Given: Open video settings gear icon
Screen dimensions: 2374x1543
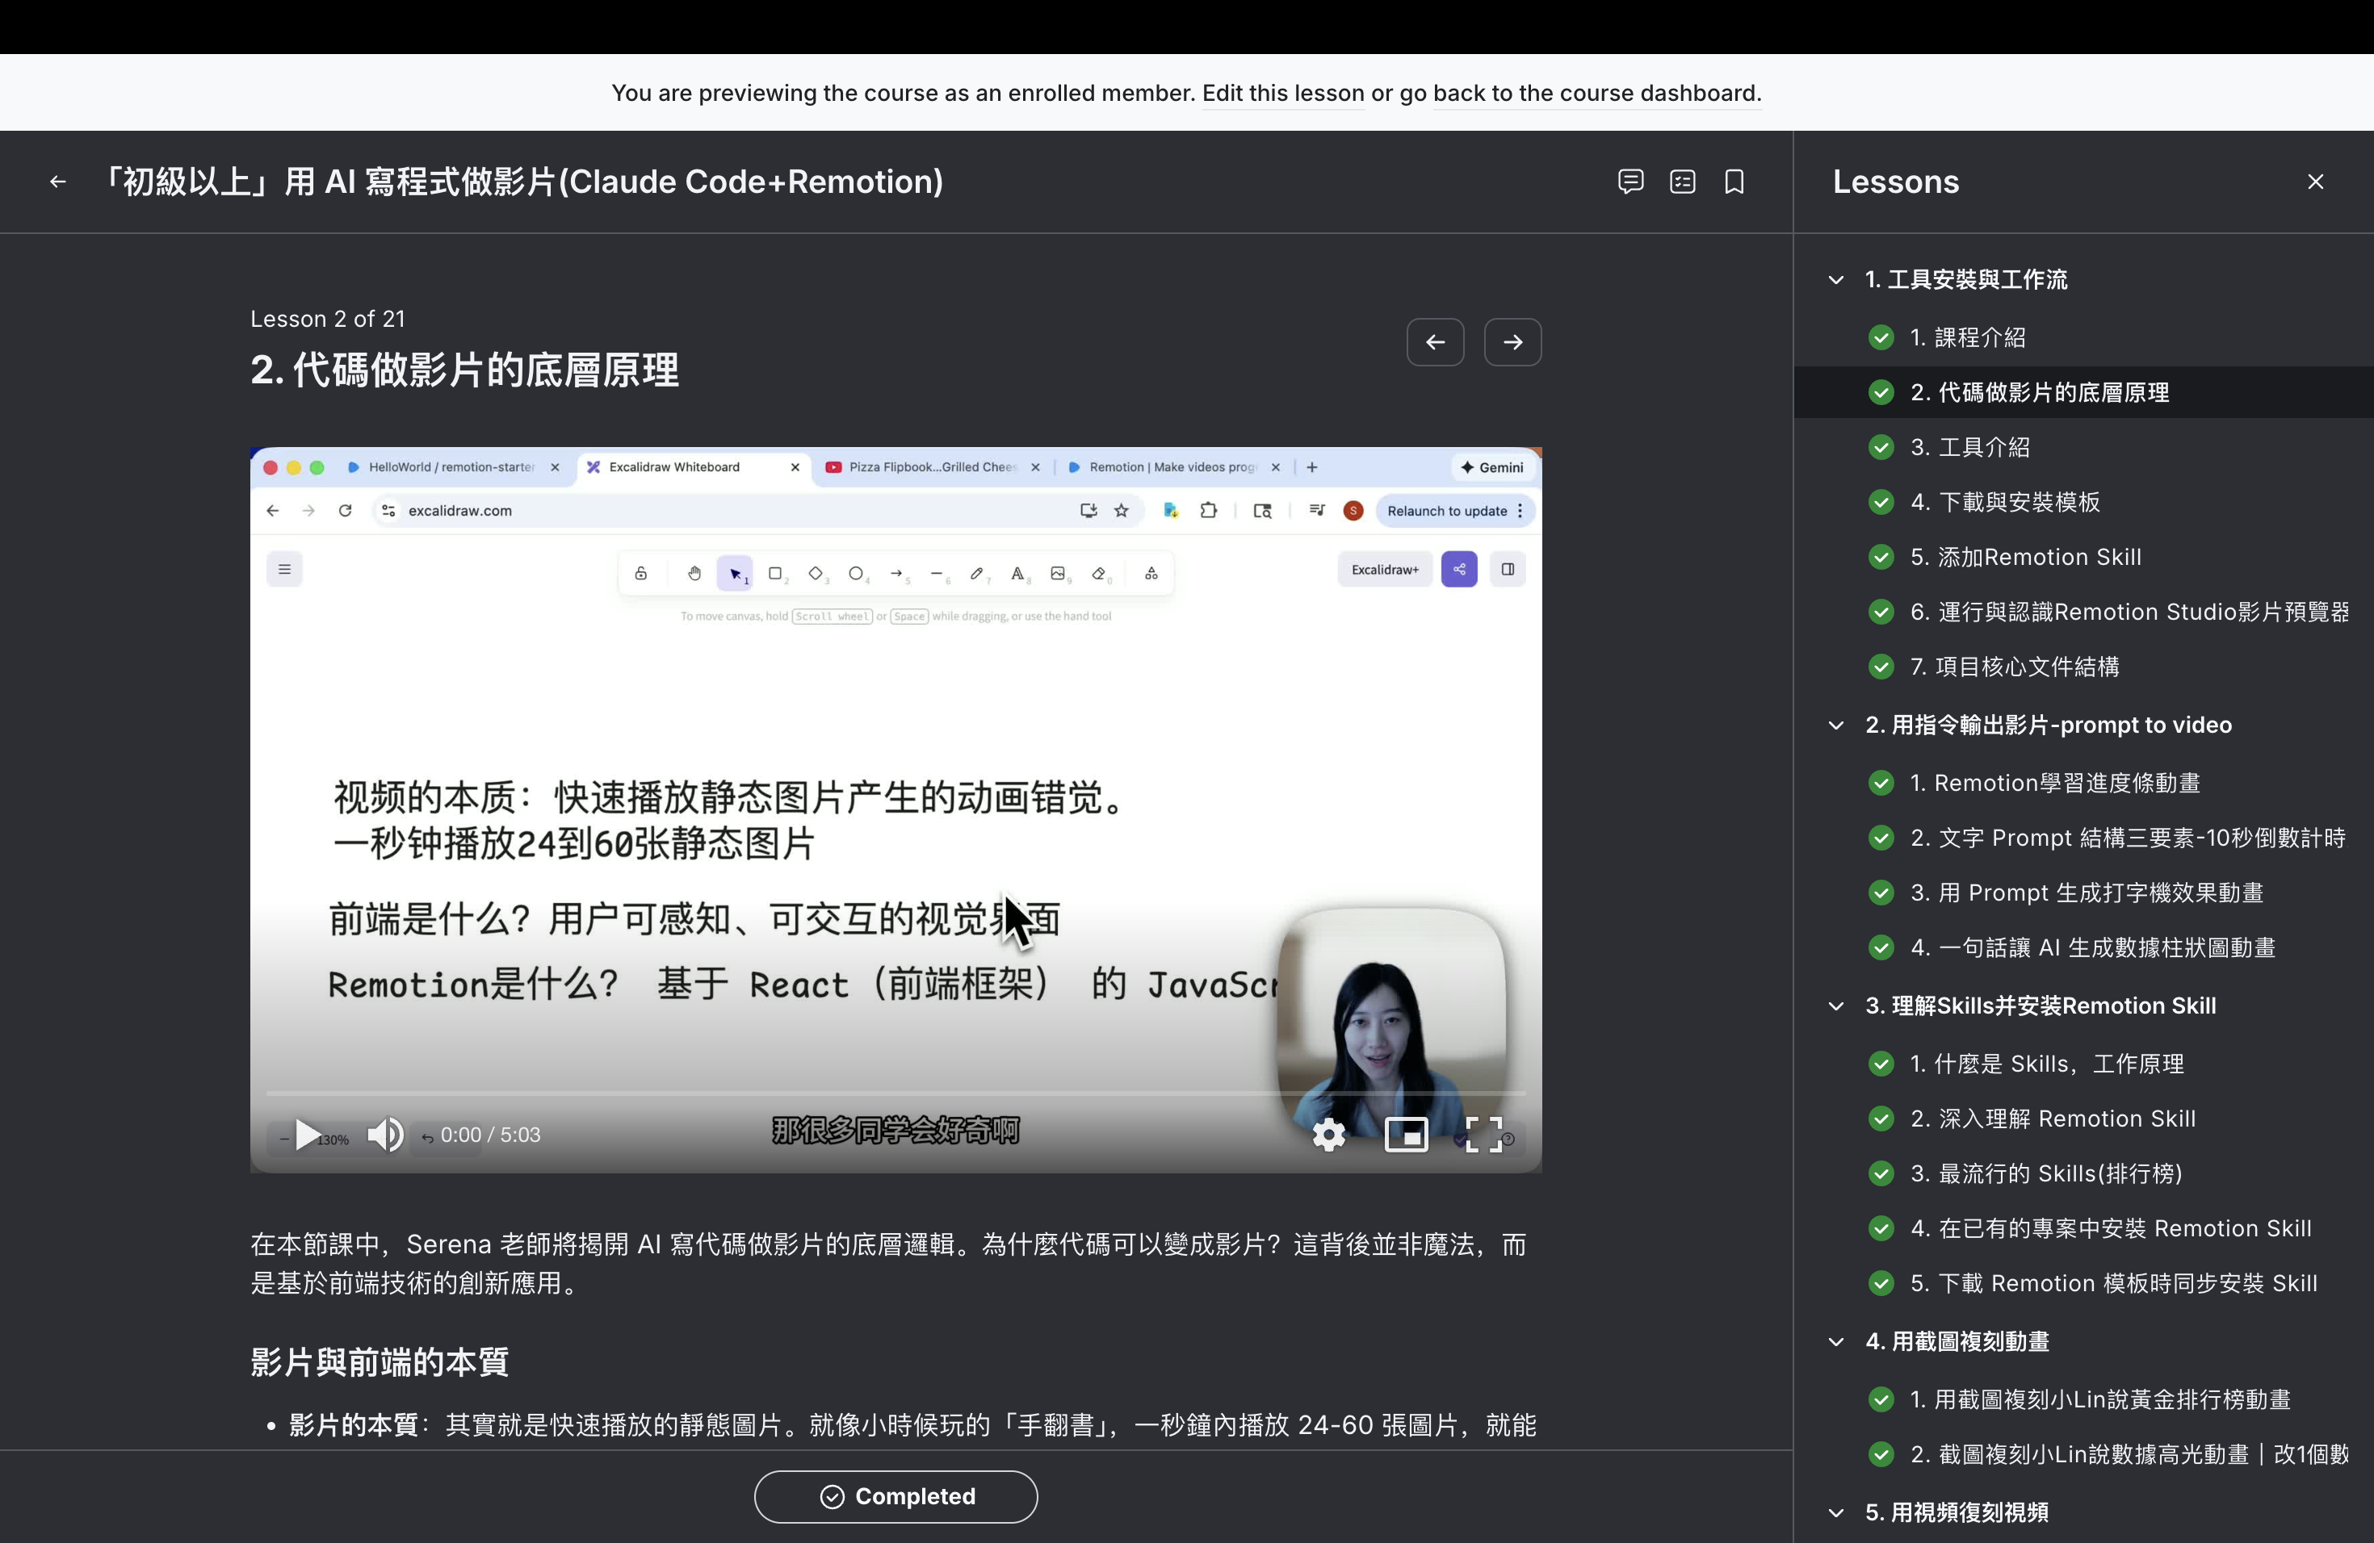Looking at the screenshot, I should [x=1328, y=1135].
